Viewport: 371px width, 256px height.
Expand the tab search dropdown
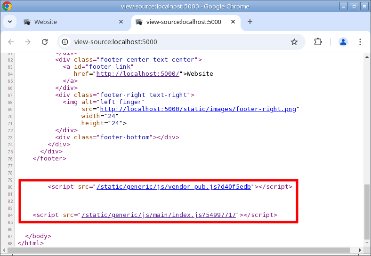[10, 22]
